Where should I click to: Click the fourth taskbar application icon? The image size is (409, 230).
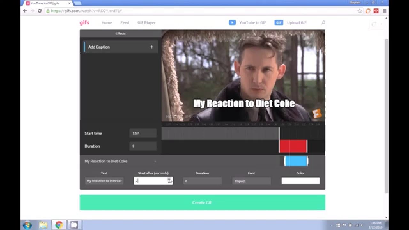(74, 225)
